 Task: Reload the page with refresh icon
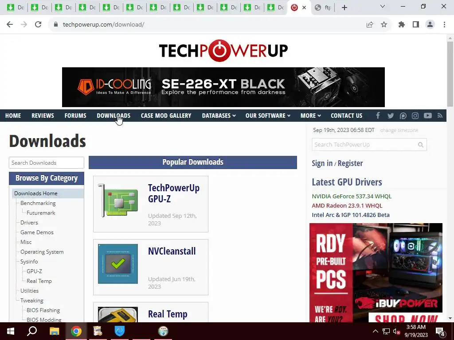[38, 25]
